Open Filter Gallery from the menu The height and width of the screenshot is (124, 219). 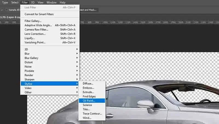[x=33, y=21]
